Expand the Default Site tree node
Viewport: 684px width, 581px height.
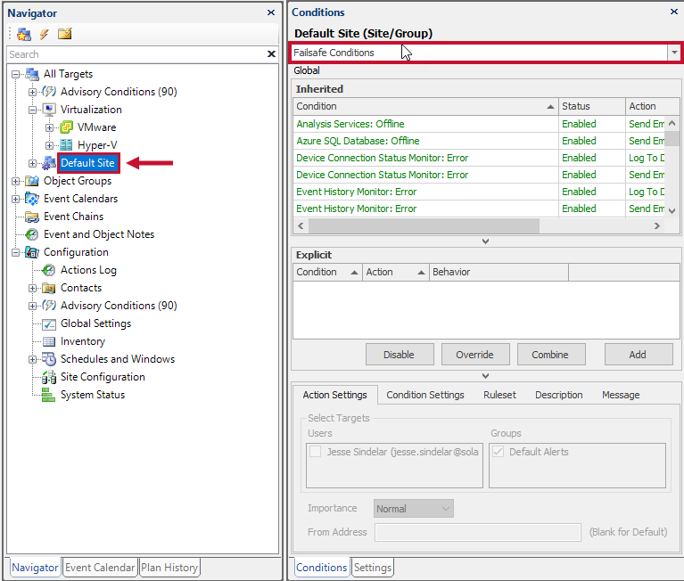click(33, 163)
